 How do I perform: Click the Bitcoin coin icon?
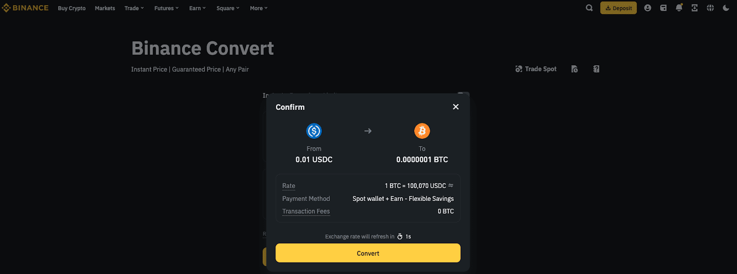422,131
